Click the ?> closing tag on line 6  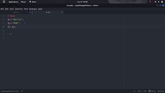(x=11, y=34)
